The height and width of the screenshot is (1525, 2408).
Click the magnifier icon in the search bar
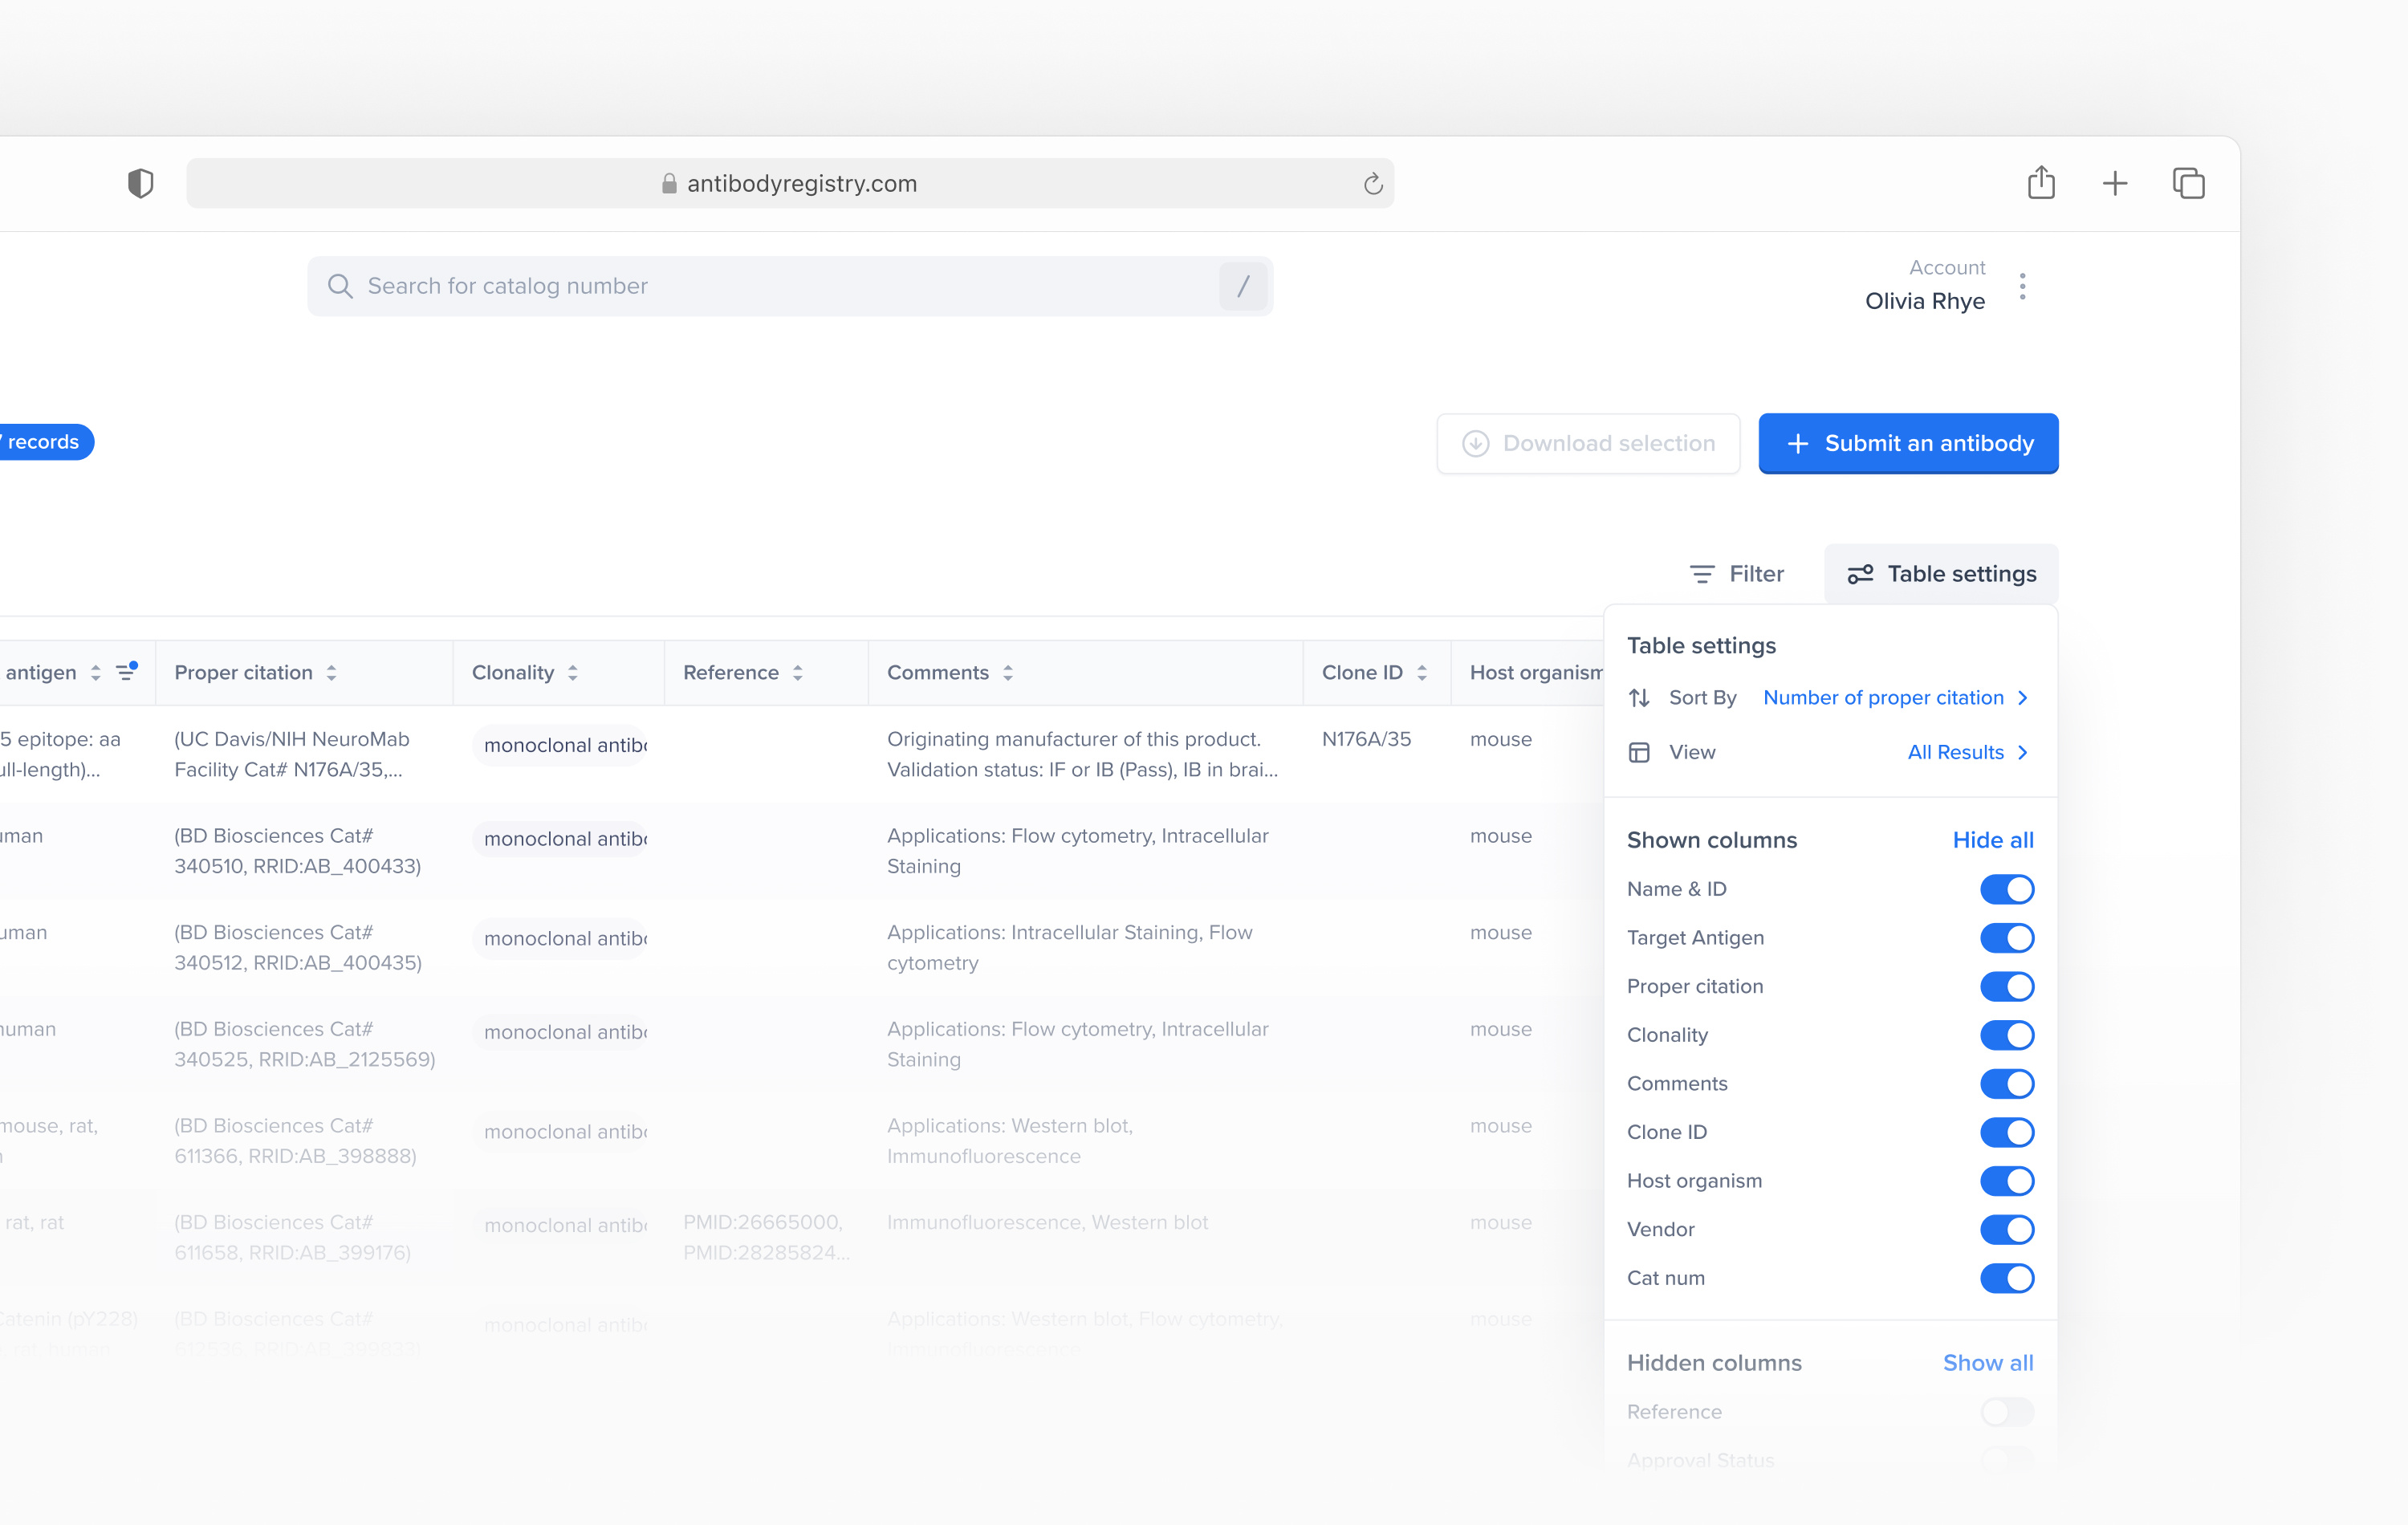(340, 286)
